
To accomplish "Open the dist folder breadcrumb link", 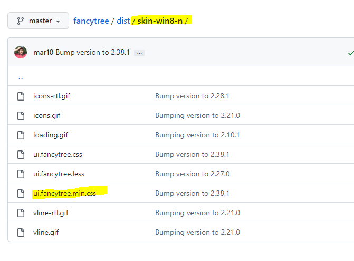I will [x=123, y=21].
